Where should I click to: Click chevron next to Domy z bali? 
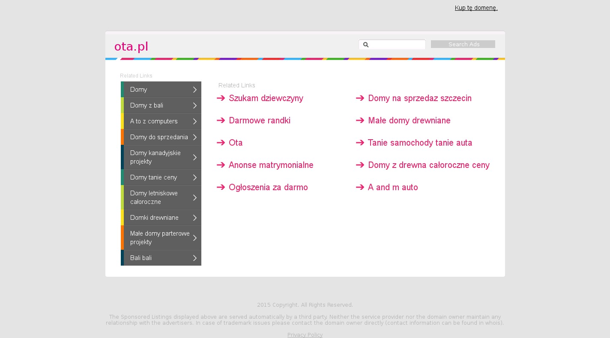tap(195, 105)
